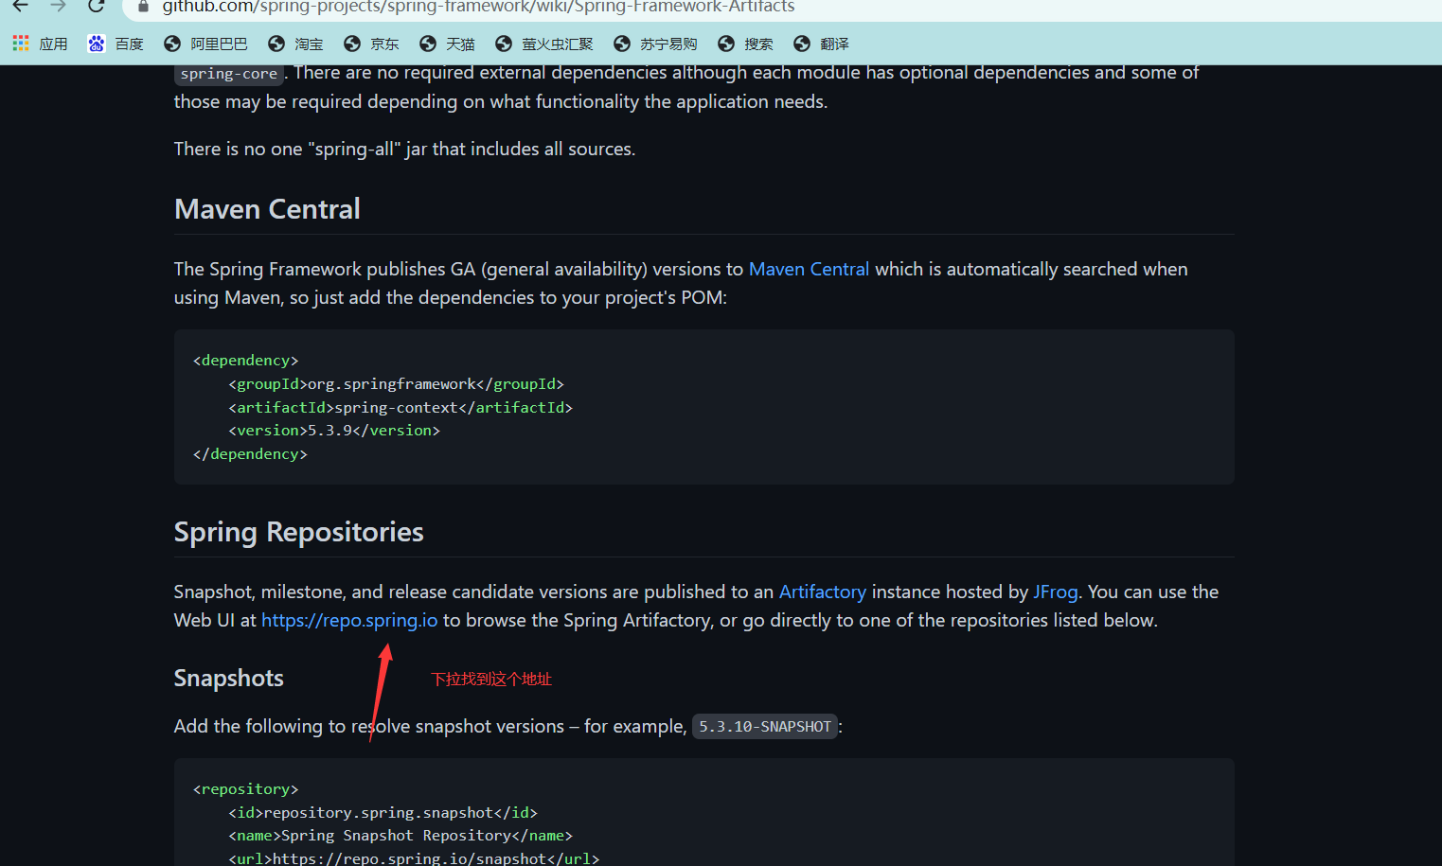Click the Maven Central heading
The image size is (1442, 866).
267,209
